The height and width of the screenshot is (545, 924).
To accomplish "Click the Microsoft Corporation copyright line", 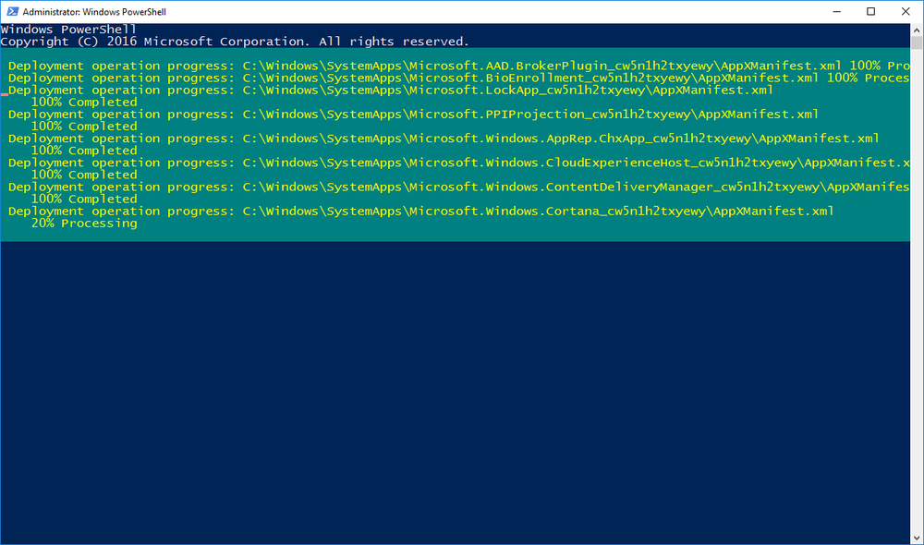I will pos(235,42).
